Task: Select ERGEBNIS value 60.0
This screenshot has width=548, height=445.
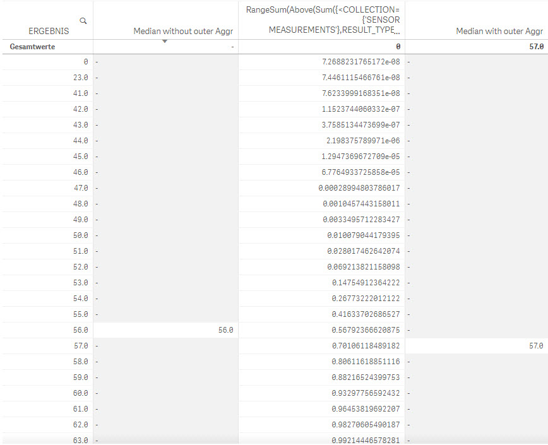Action: [81, 393]
